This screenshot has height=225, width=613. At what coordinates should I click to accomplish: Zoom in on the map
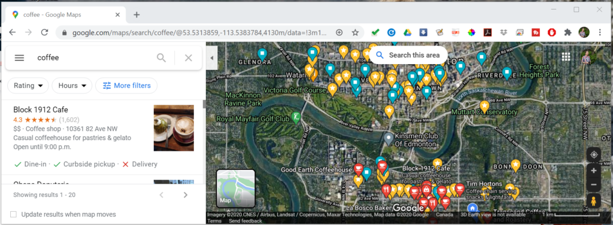coord(593,171)
